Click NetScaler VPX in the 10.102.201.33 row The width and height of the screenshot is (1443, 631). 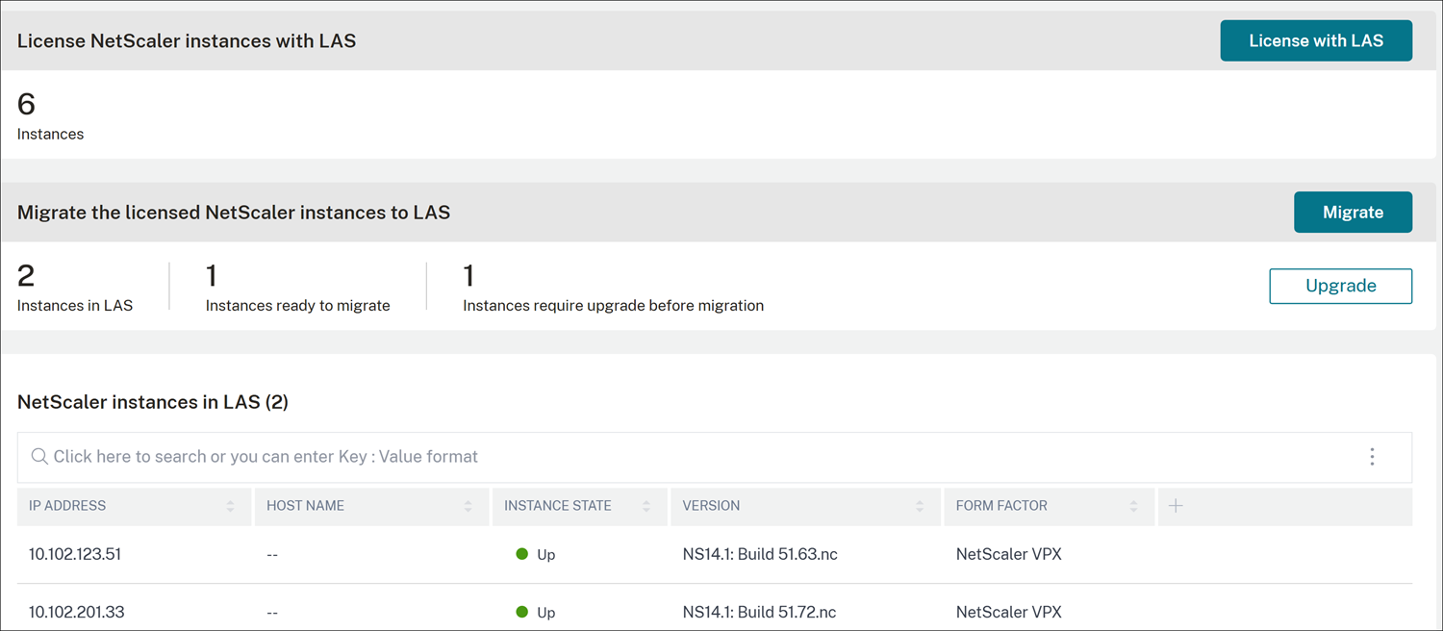click(1009, 612)
